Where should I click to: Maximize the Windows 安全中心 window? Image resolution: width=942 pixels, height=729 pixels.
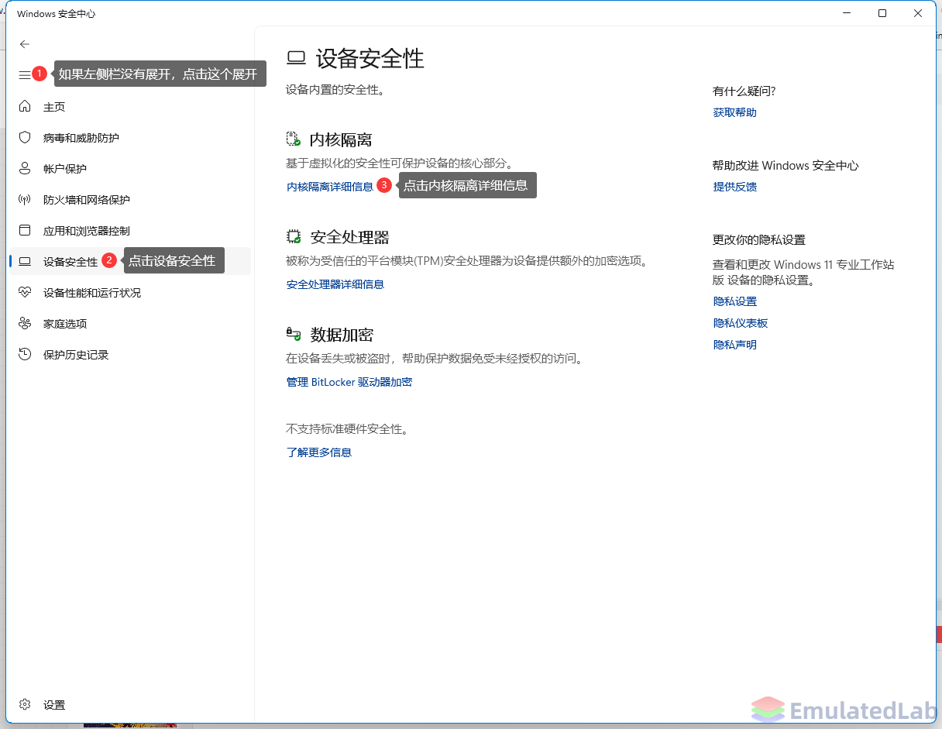[x=882, y=13]
